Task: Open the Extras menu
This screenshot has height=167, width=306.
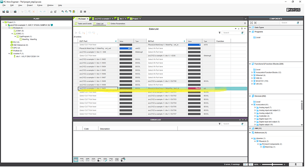Action: pos(40,5)
